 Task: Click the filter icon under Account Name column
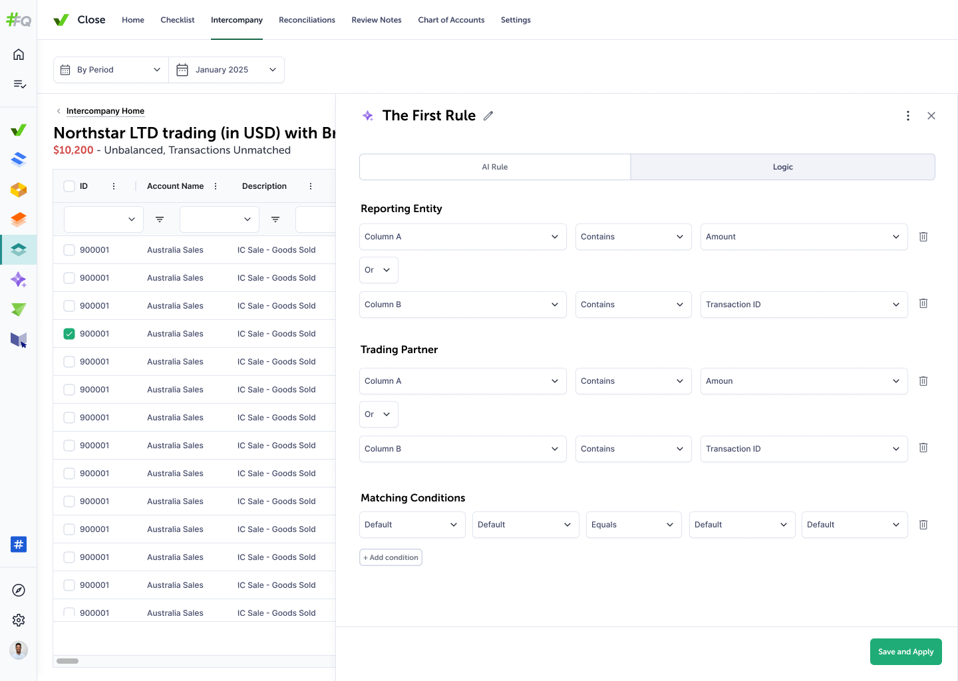(275, 219)
